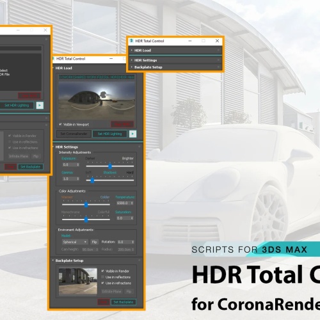The width and height of the screenshot is (320, 320).
Task: Click Set Backplate in the middle window
Action: coord(124,302)
